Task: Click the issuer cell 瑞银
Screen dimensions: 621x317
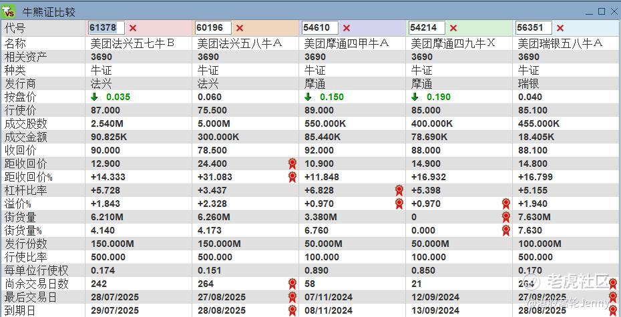Action: [528, 84]
